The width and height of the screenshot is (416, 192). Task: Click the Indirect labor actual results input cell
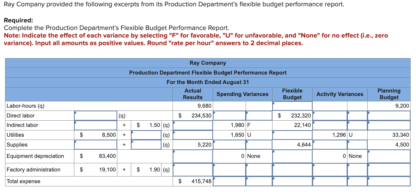pos(192,125)
